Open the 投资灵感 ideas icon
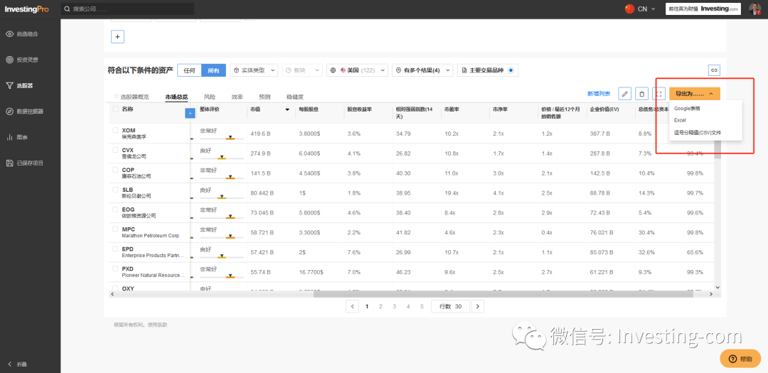 pyautogui.click(x=9, y=60)
